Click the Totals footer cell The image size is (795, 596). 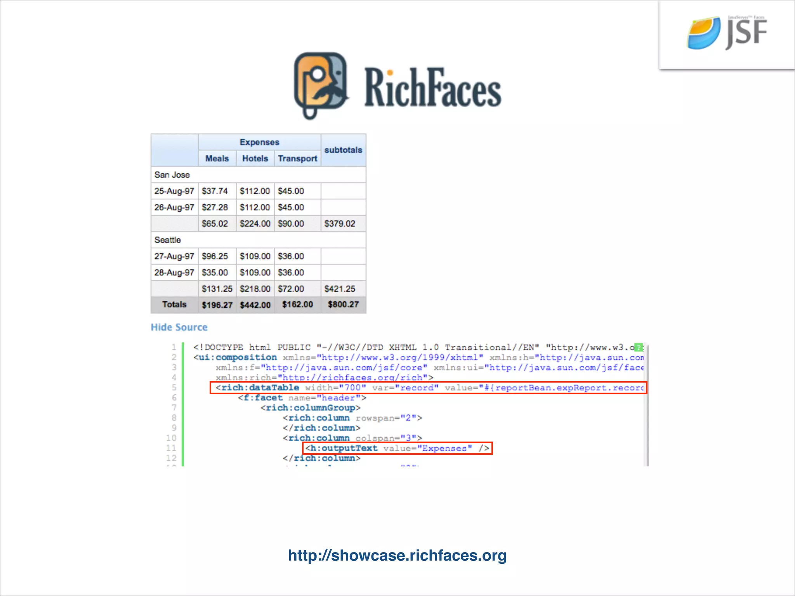point(174,305)
